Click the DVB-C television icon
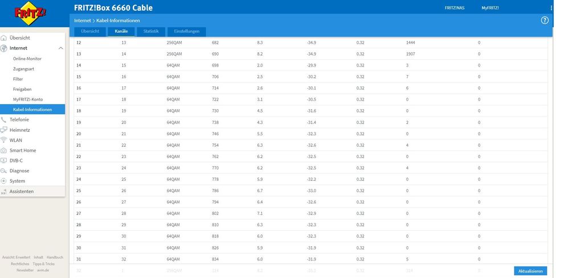The width and height of the screenshot is (569, 278). (3, 160)
